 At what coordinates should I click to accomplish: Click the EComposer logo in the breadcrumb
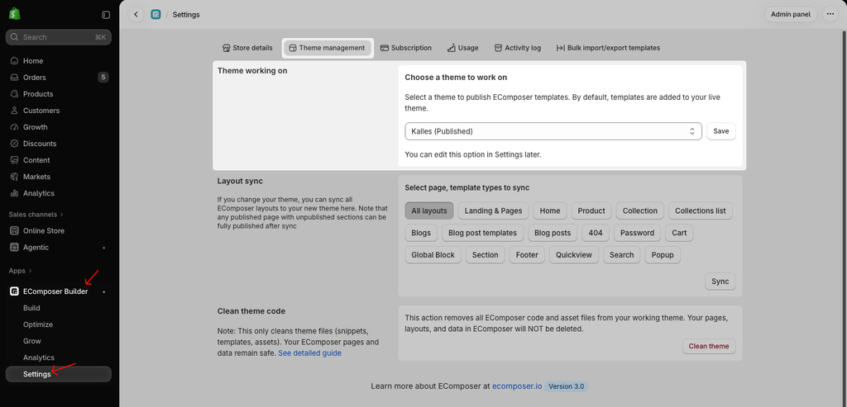point(156,15)
